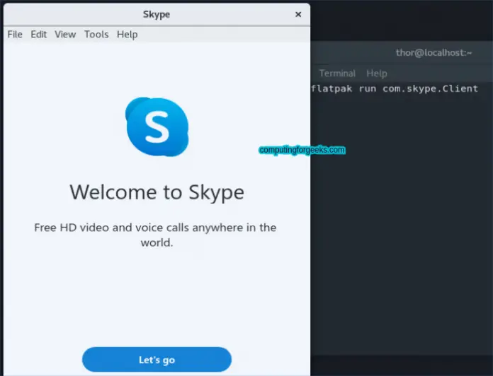Screen dimensions: 493x376
Task: Click the Welcome to Skype heading
Action: click(157, 192)
